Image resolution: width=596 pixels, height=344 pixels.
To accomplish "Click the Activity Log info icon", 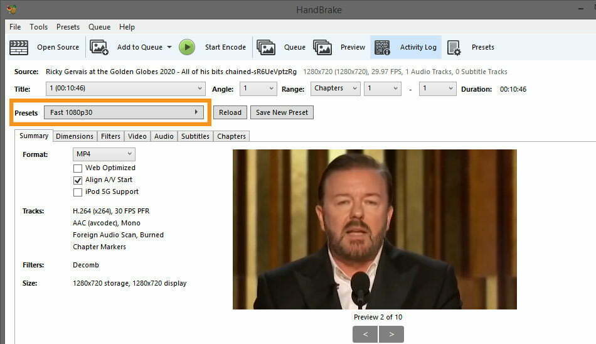I will [383, 48].
